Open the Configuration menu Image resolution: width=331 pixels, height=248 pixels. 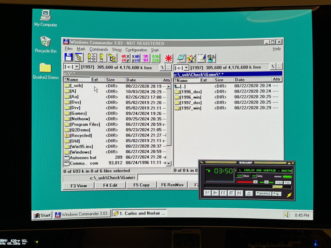pos(136,50)
